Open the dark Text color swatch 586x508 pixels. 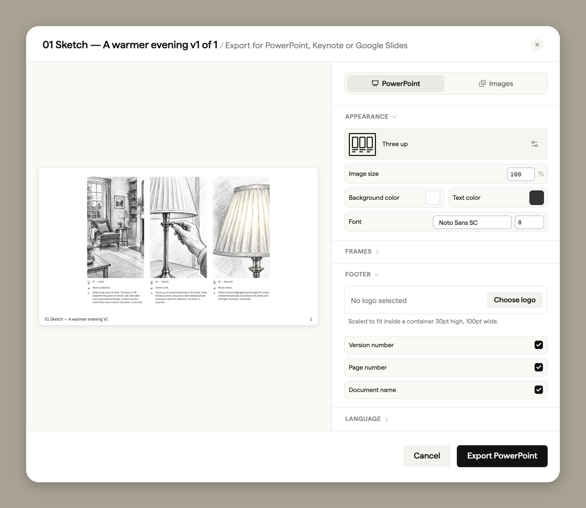pyautogui.click(x=536, y=198)
